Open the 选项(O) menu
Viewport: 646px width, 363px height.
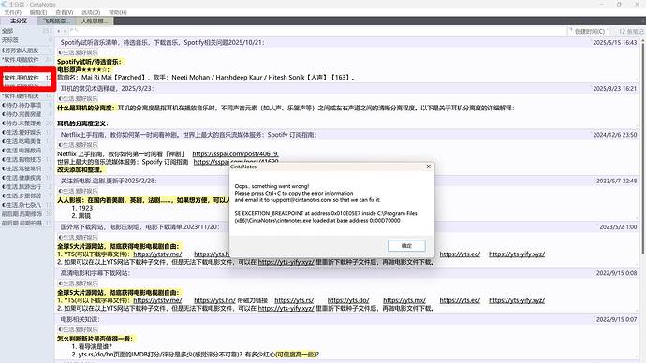tap(91, 12)
